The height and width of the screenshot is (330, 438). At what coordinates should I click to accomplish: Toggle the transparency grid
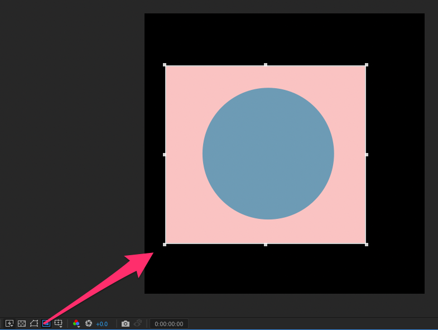(22, 323)
